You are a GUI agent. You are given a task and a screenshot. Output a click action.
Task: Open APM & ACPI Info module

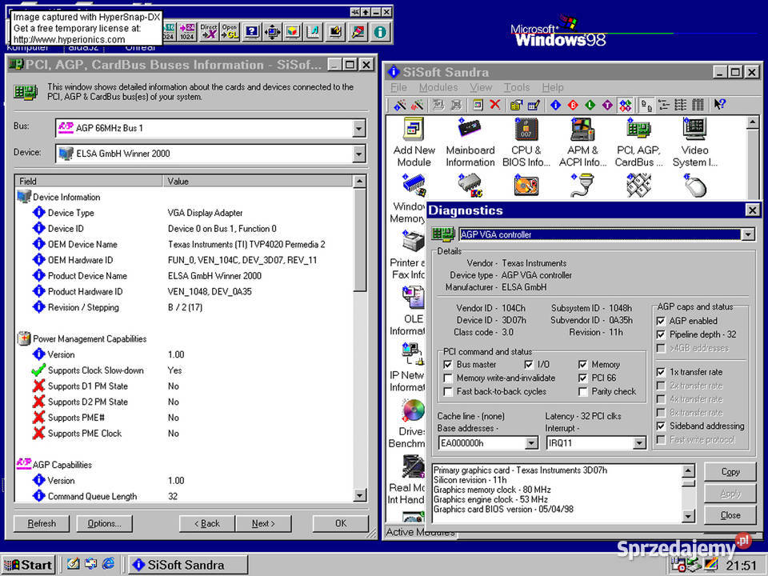(x=582, y=142)
